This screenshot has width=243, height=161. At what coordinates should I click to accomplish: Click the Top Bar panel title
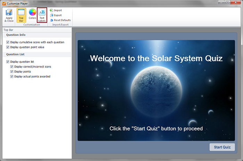click(x=8, y=30)
